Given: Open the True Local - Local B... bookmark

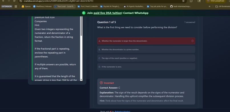Looking at the screenshot, I should click(x=64, y=7).
